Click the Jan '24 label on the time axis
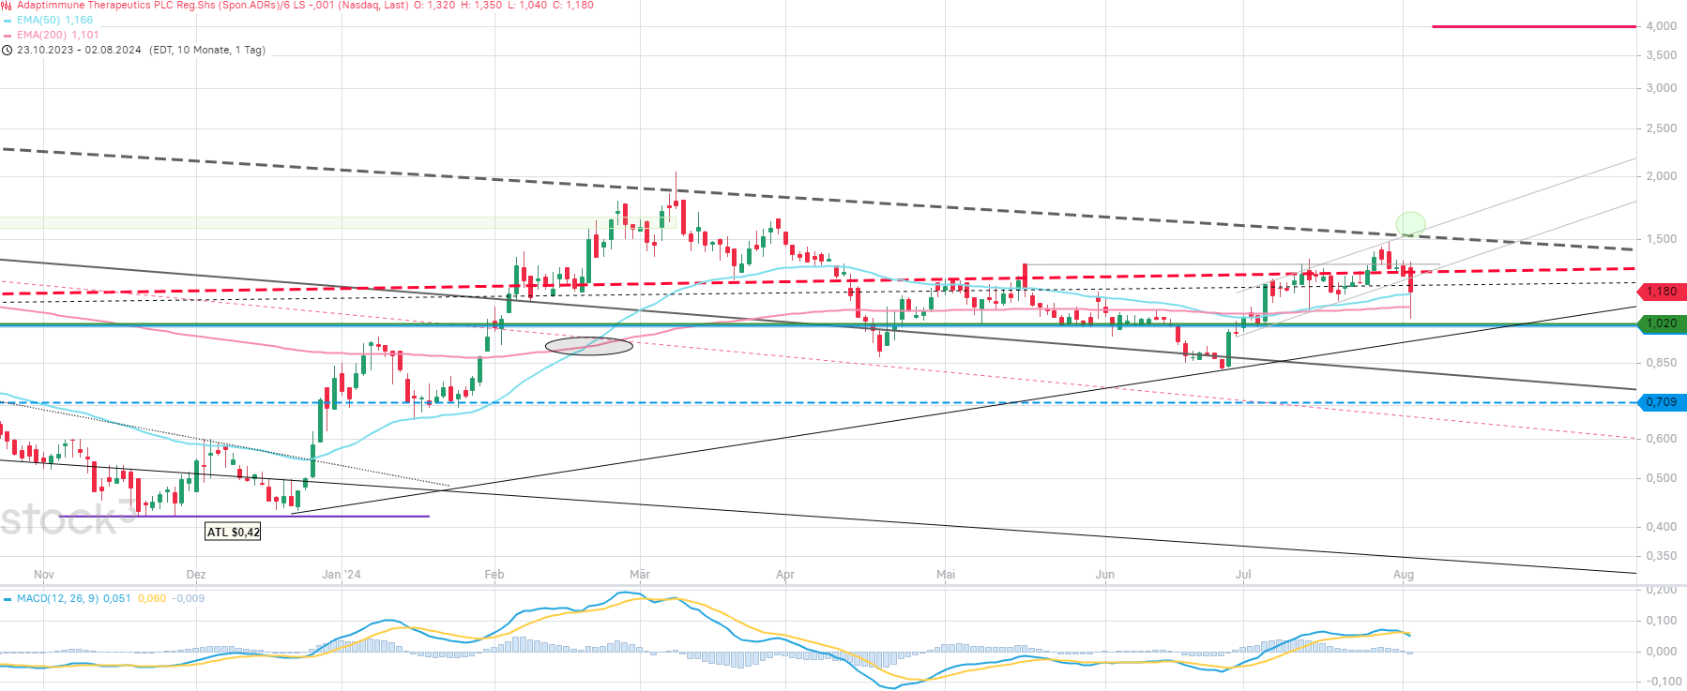 [342, 575]
